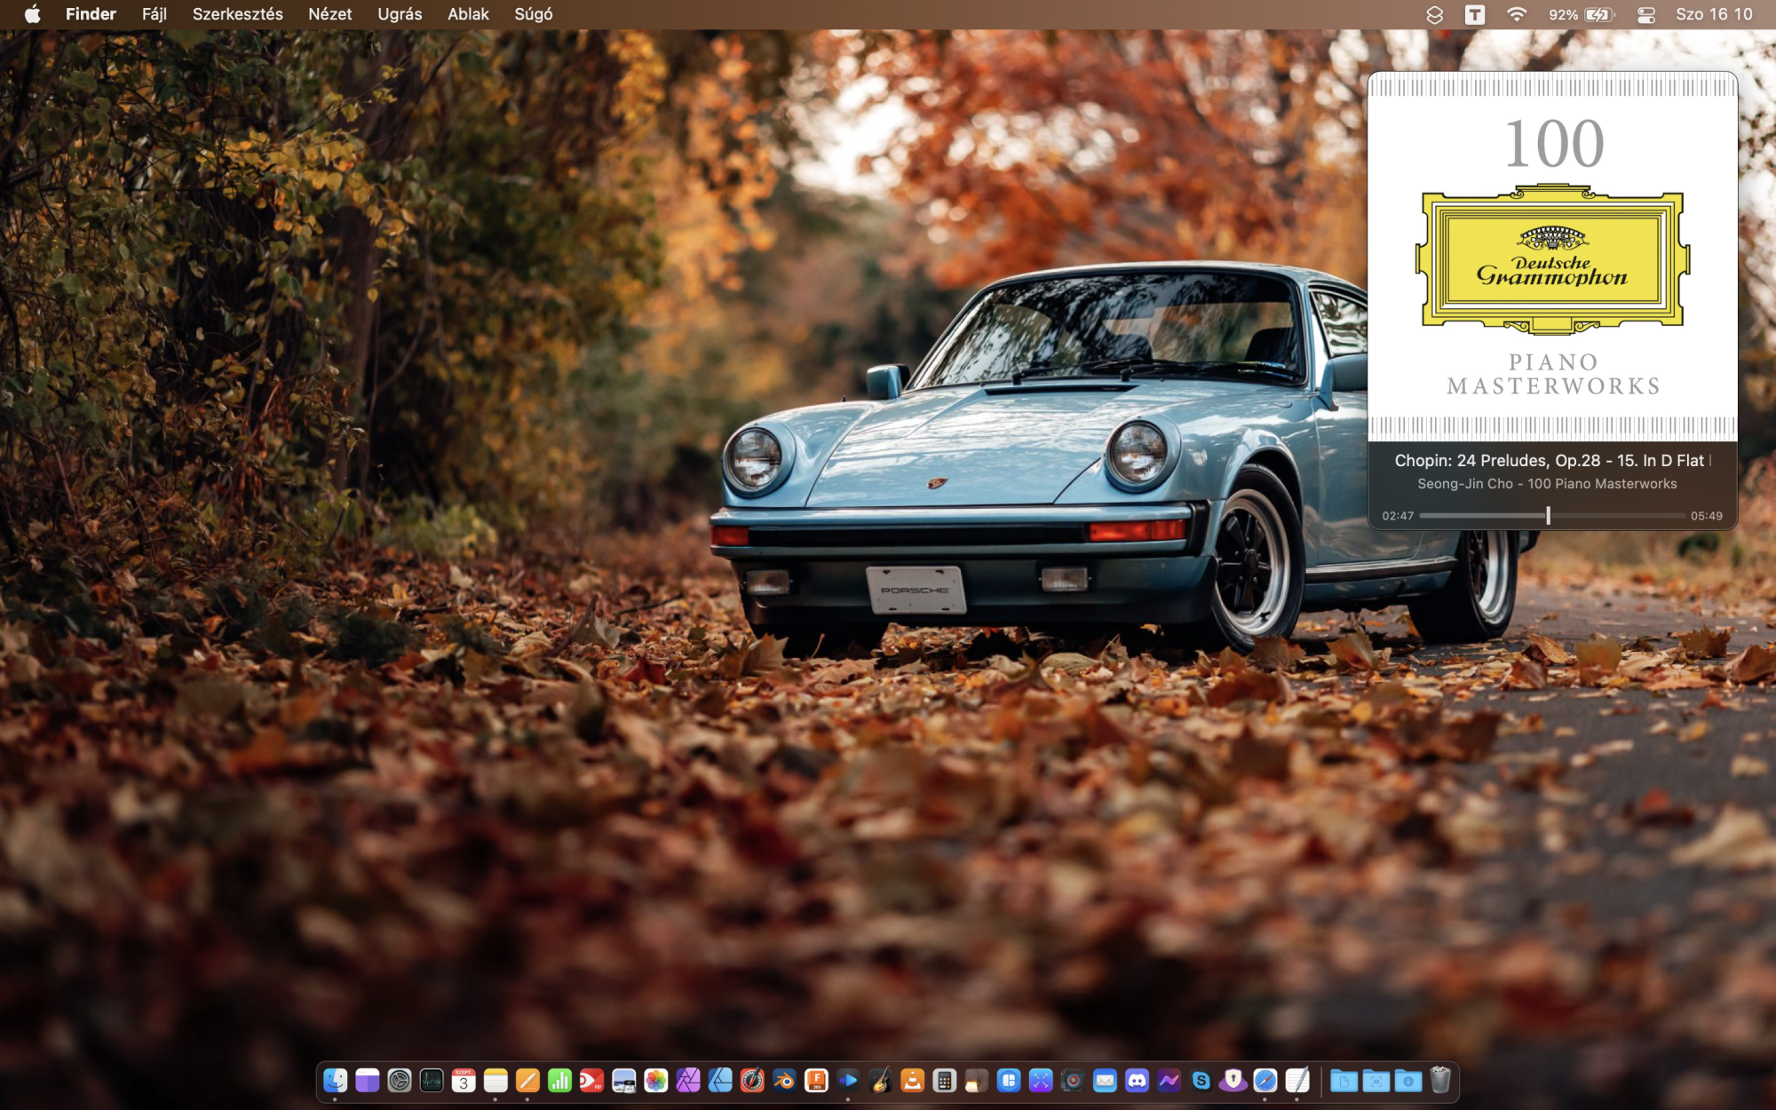Image resolution: width=1776 pixels, height=1110 pixels.
Task: Launch VLC media player from dock
Action: [x=912, y=1081]
